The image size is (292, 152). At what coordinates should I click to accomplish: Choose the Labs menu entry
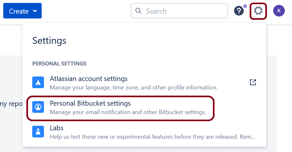57,128
